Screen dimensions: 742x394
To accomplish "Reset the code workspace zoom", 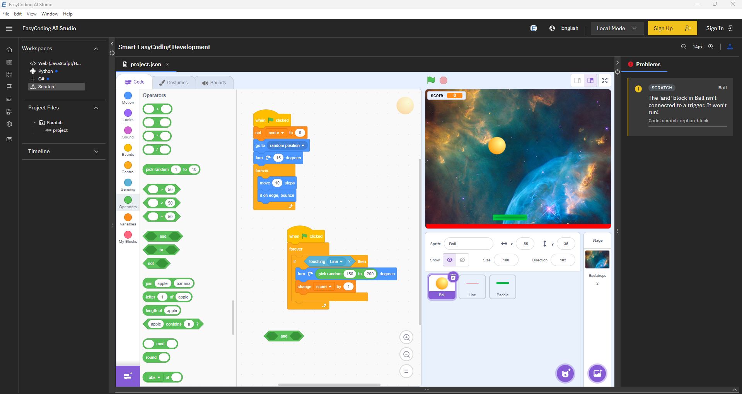I will click(x=406, y=371).
